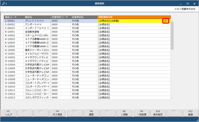Select product code K-10002 cell
The width and height of the screenshot is (199, 122).
coord(14,36)
